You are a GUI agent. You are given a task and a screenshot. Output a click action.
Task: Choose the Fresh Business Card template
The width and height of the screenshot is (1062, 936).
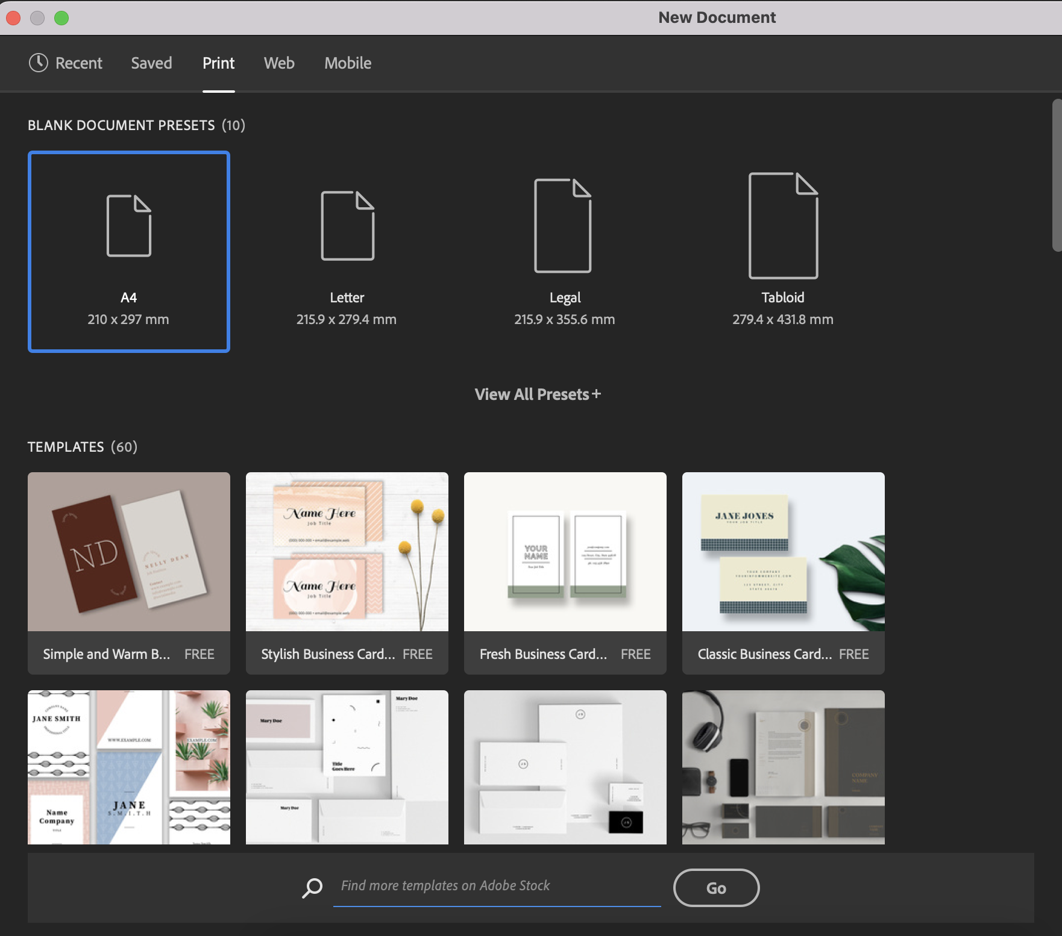(564, 551)
